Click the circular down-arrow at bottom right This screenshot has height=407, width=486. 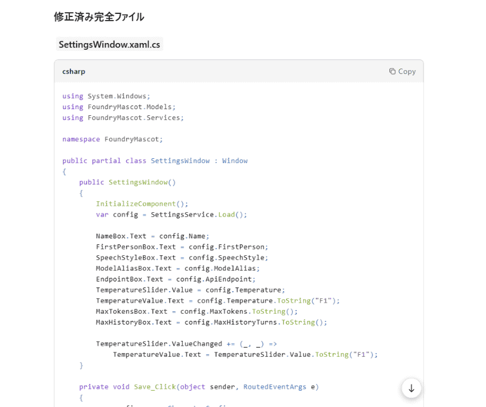click(411, 388)
